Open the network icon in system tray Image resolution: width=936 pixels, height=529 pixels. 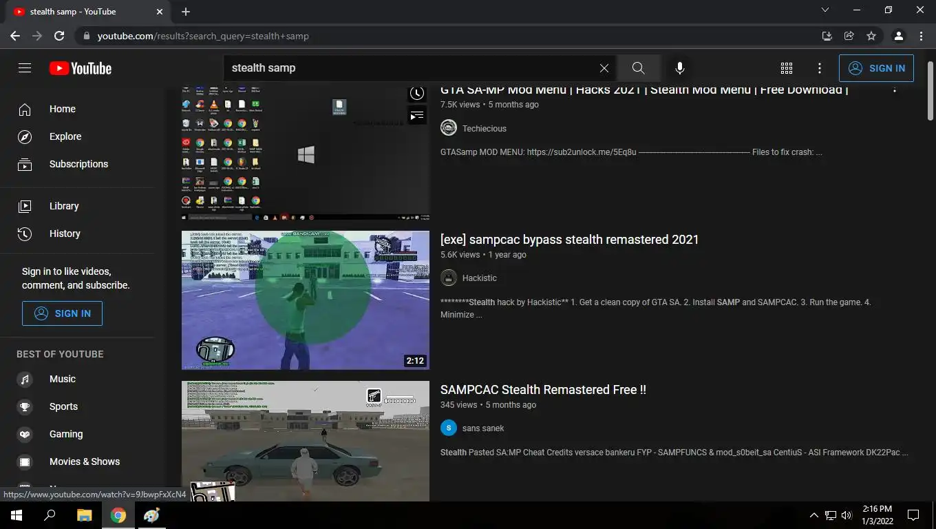[831, 515]
